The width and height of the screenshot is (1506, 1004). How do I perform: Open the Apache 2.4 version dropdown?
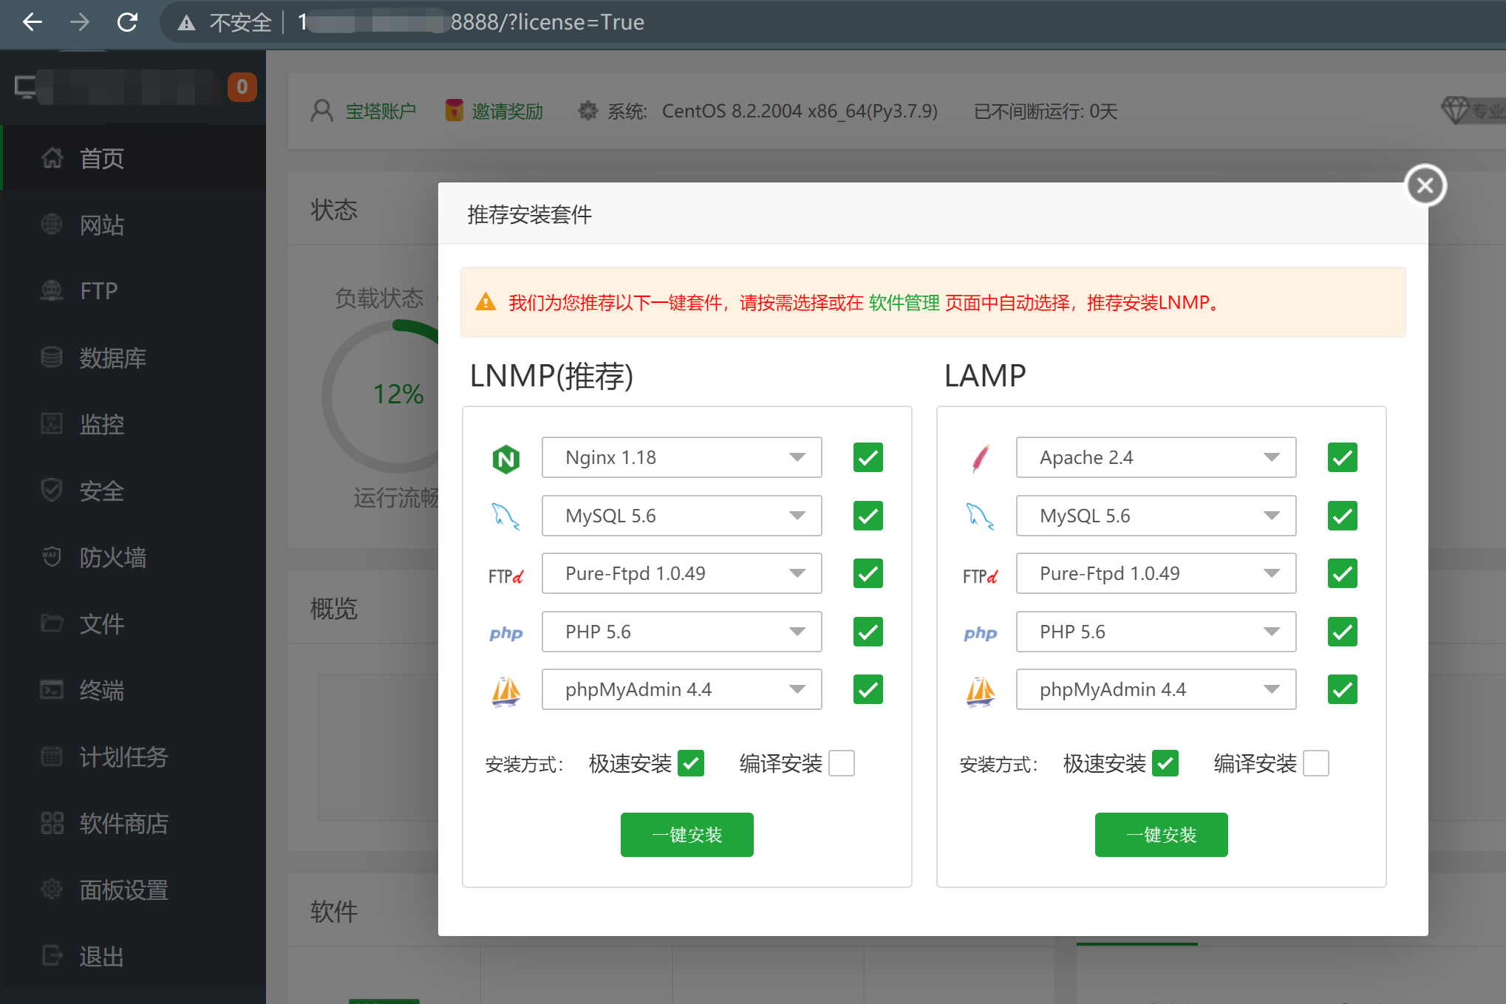coord(1156,457)
